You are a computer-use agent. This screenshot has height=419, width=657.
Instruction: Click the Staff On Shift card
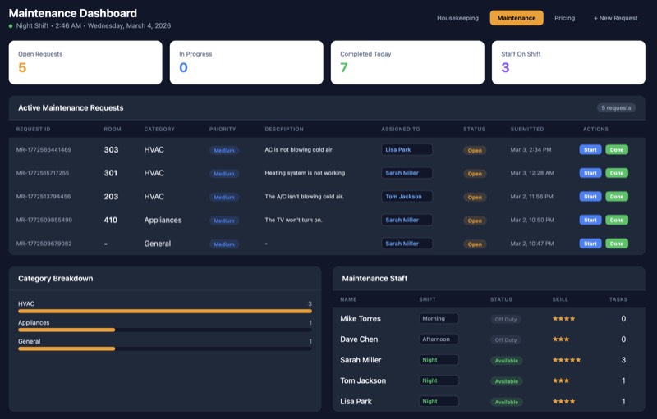pyautogui.click(x=568, y=62)
